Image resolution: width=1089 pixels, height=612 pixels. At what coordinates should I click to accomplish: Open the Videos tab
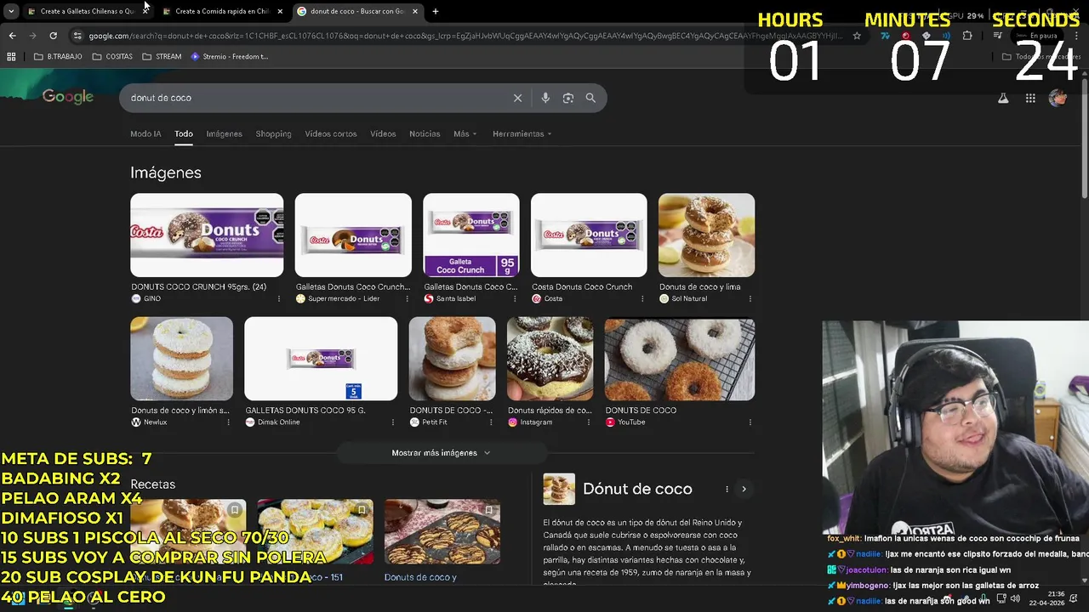[383, 133]
